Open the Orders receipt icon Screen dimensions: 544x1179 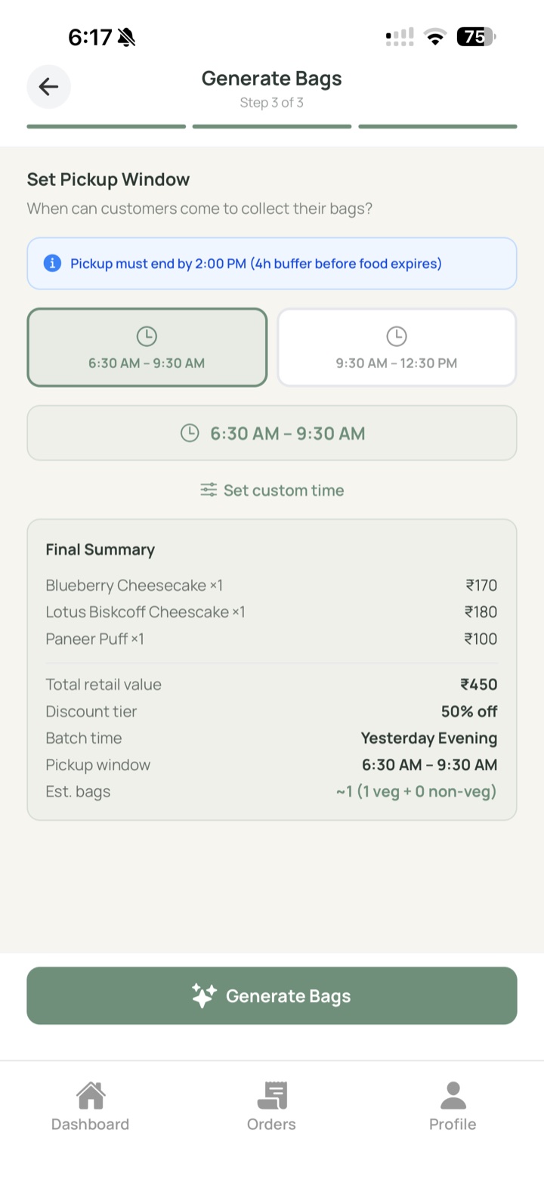tap(272, 1095)
